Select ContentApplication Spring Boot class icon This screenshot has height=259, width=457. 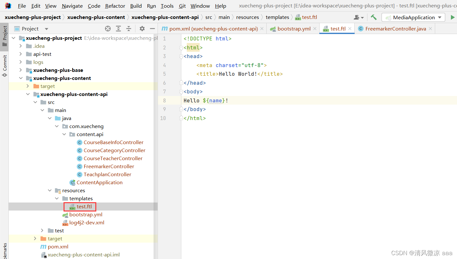tap(73, 183)
